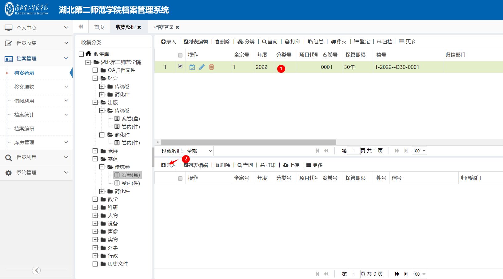Toggle select-all checkbox in lower table header
The width and height of the screenshot is (503, 279).
click(180, 179)
